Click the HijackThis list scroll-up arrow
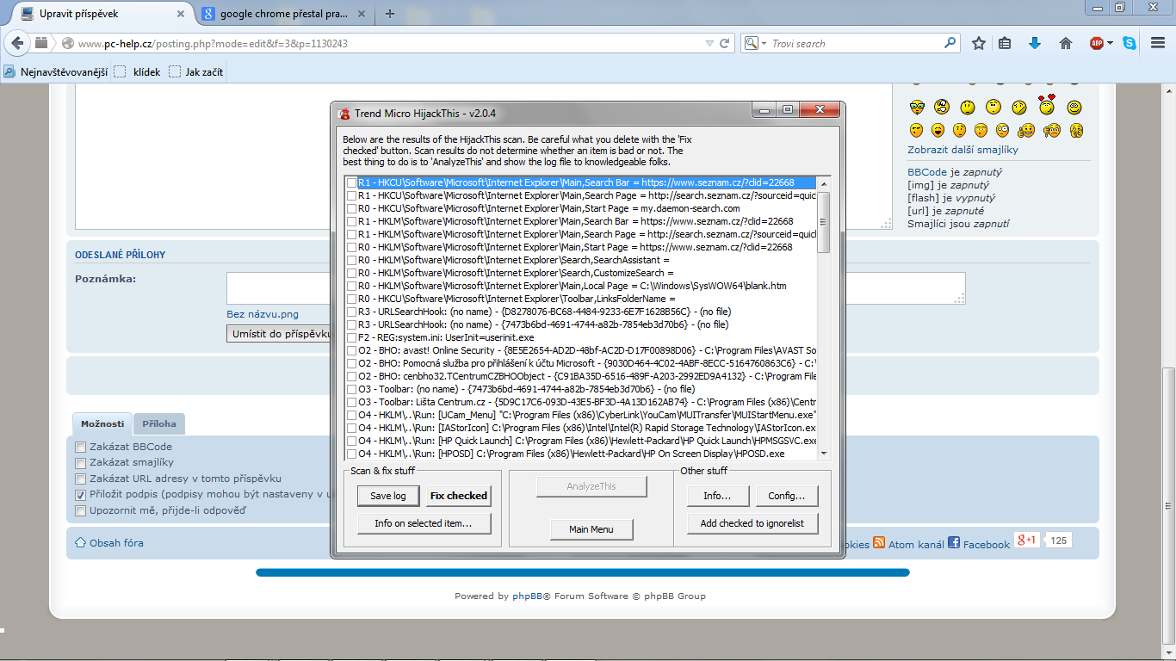 (x=824, y=183)
